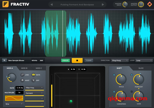Click the X value field 0.36
154x108 pixels.
pos(73,69)
